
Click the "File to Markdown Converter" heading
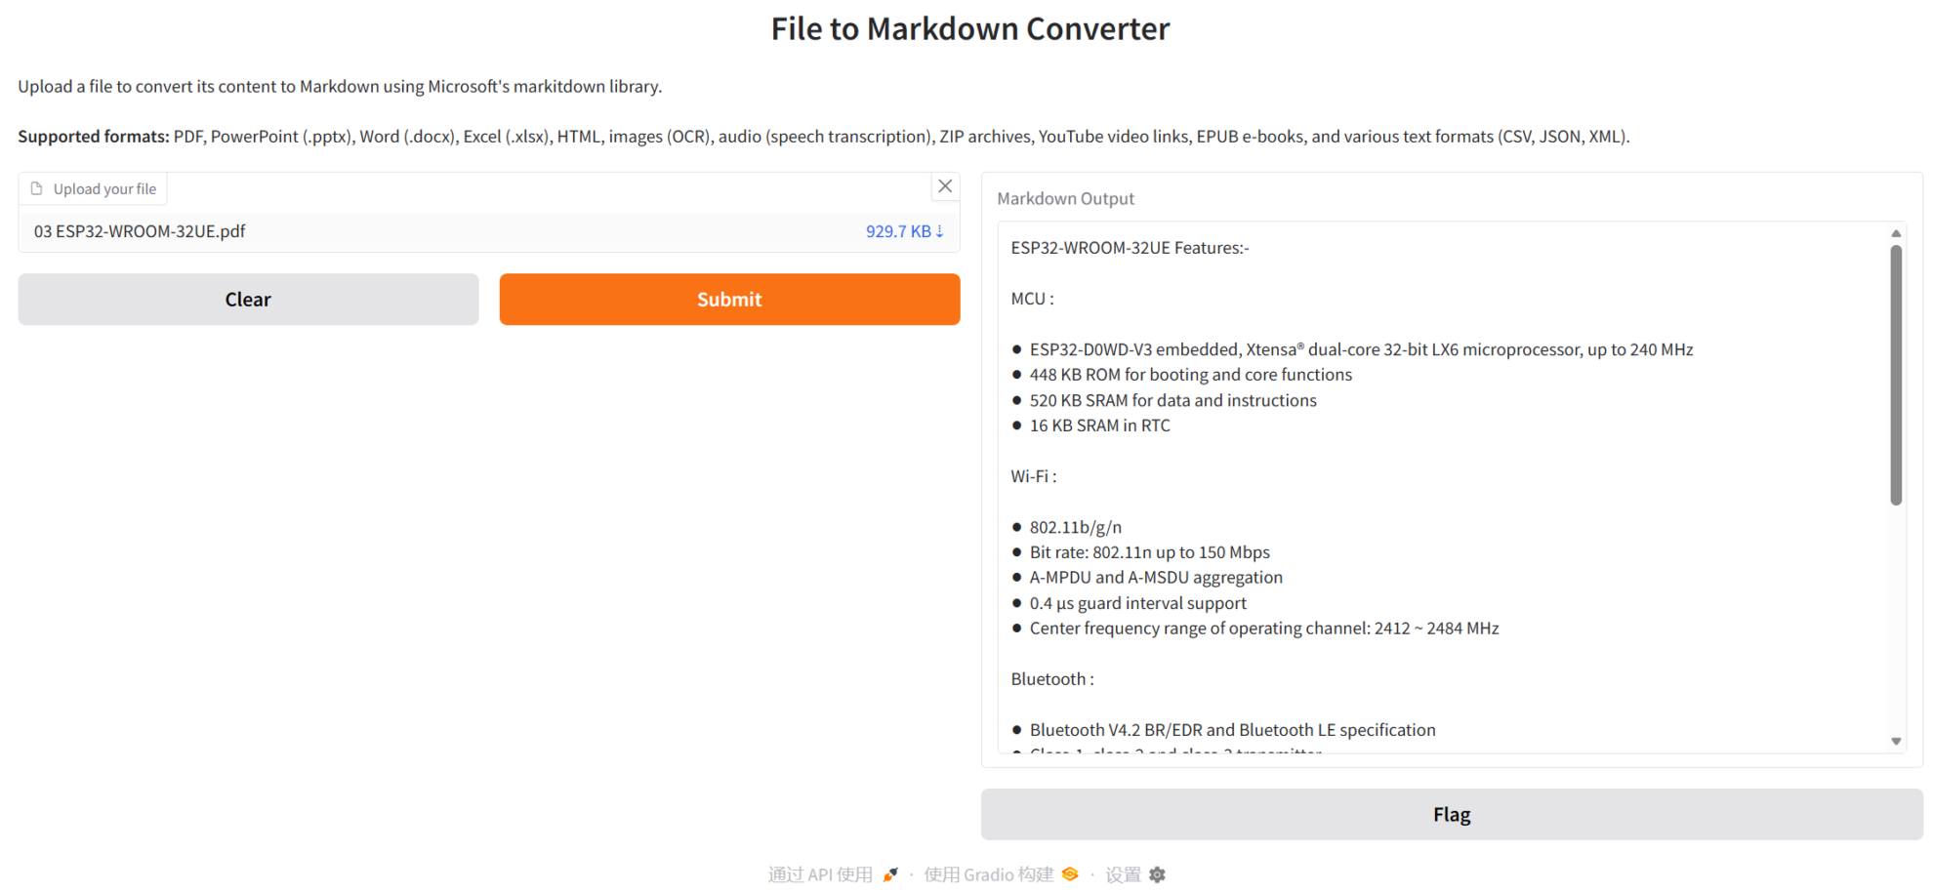click(969, 29)
